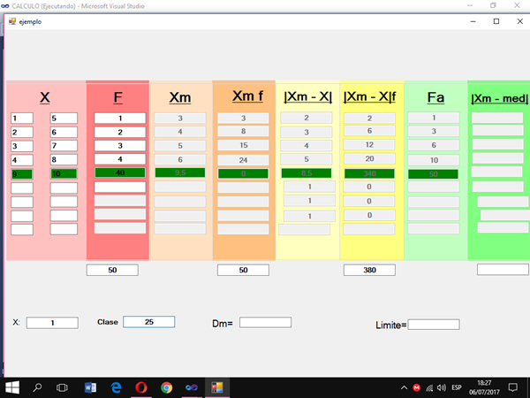Open the taskbar clock showing 18:27
The image size is (530, 398).
(484, 387)
